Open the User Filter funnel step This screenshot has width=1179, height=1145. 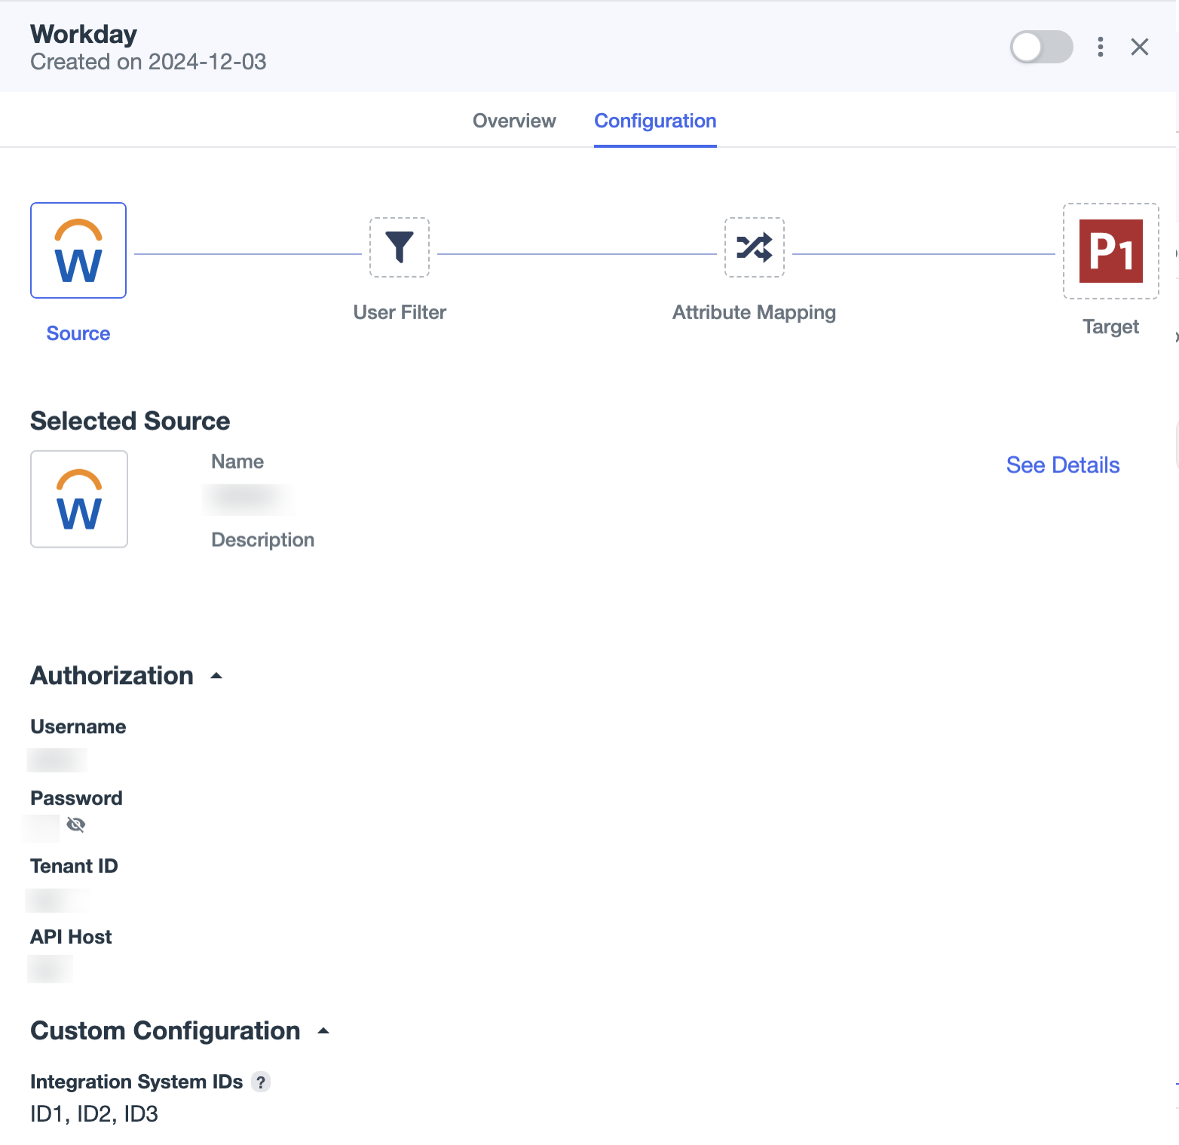click(400, 247)
